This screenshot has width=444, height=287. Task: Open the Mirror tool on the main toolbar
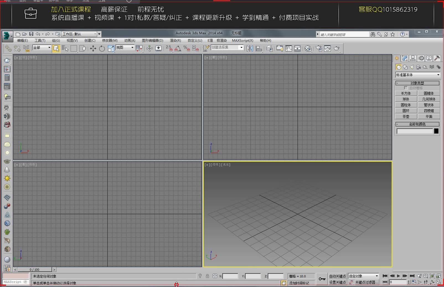pyautogui.click(x=249, y=48)
